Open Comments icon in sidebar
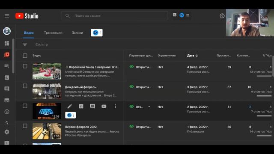Viewport: 274px width, 154px height. 7,89
